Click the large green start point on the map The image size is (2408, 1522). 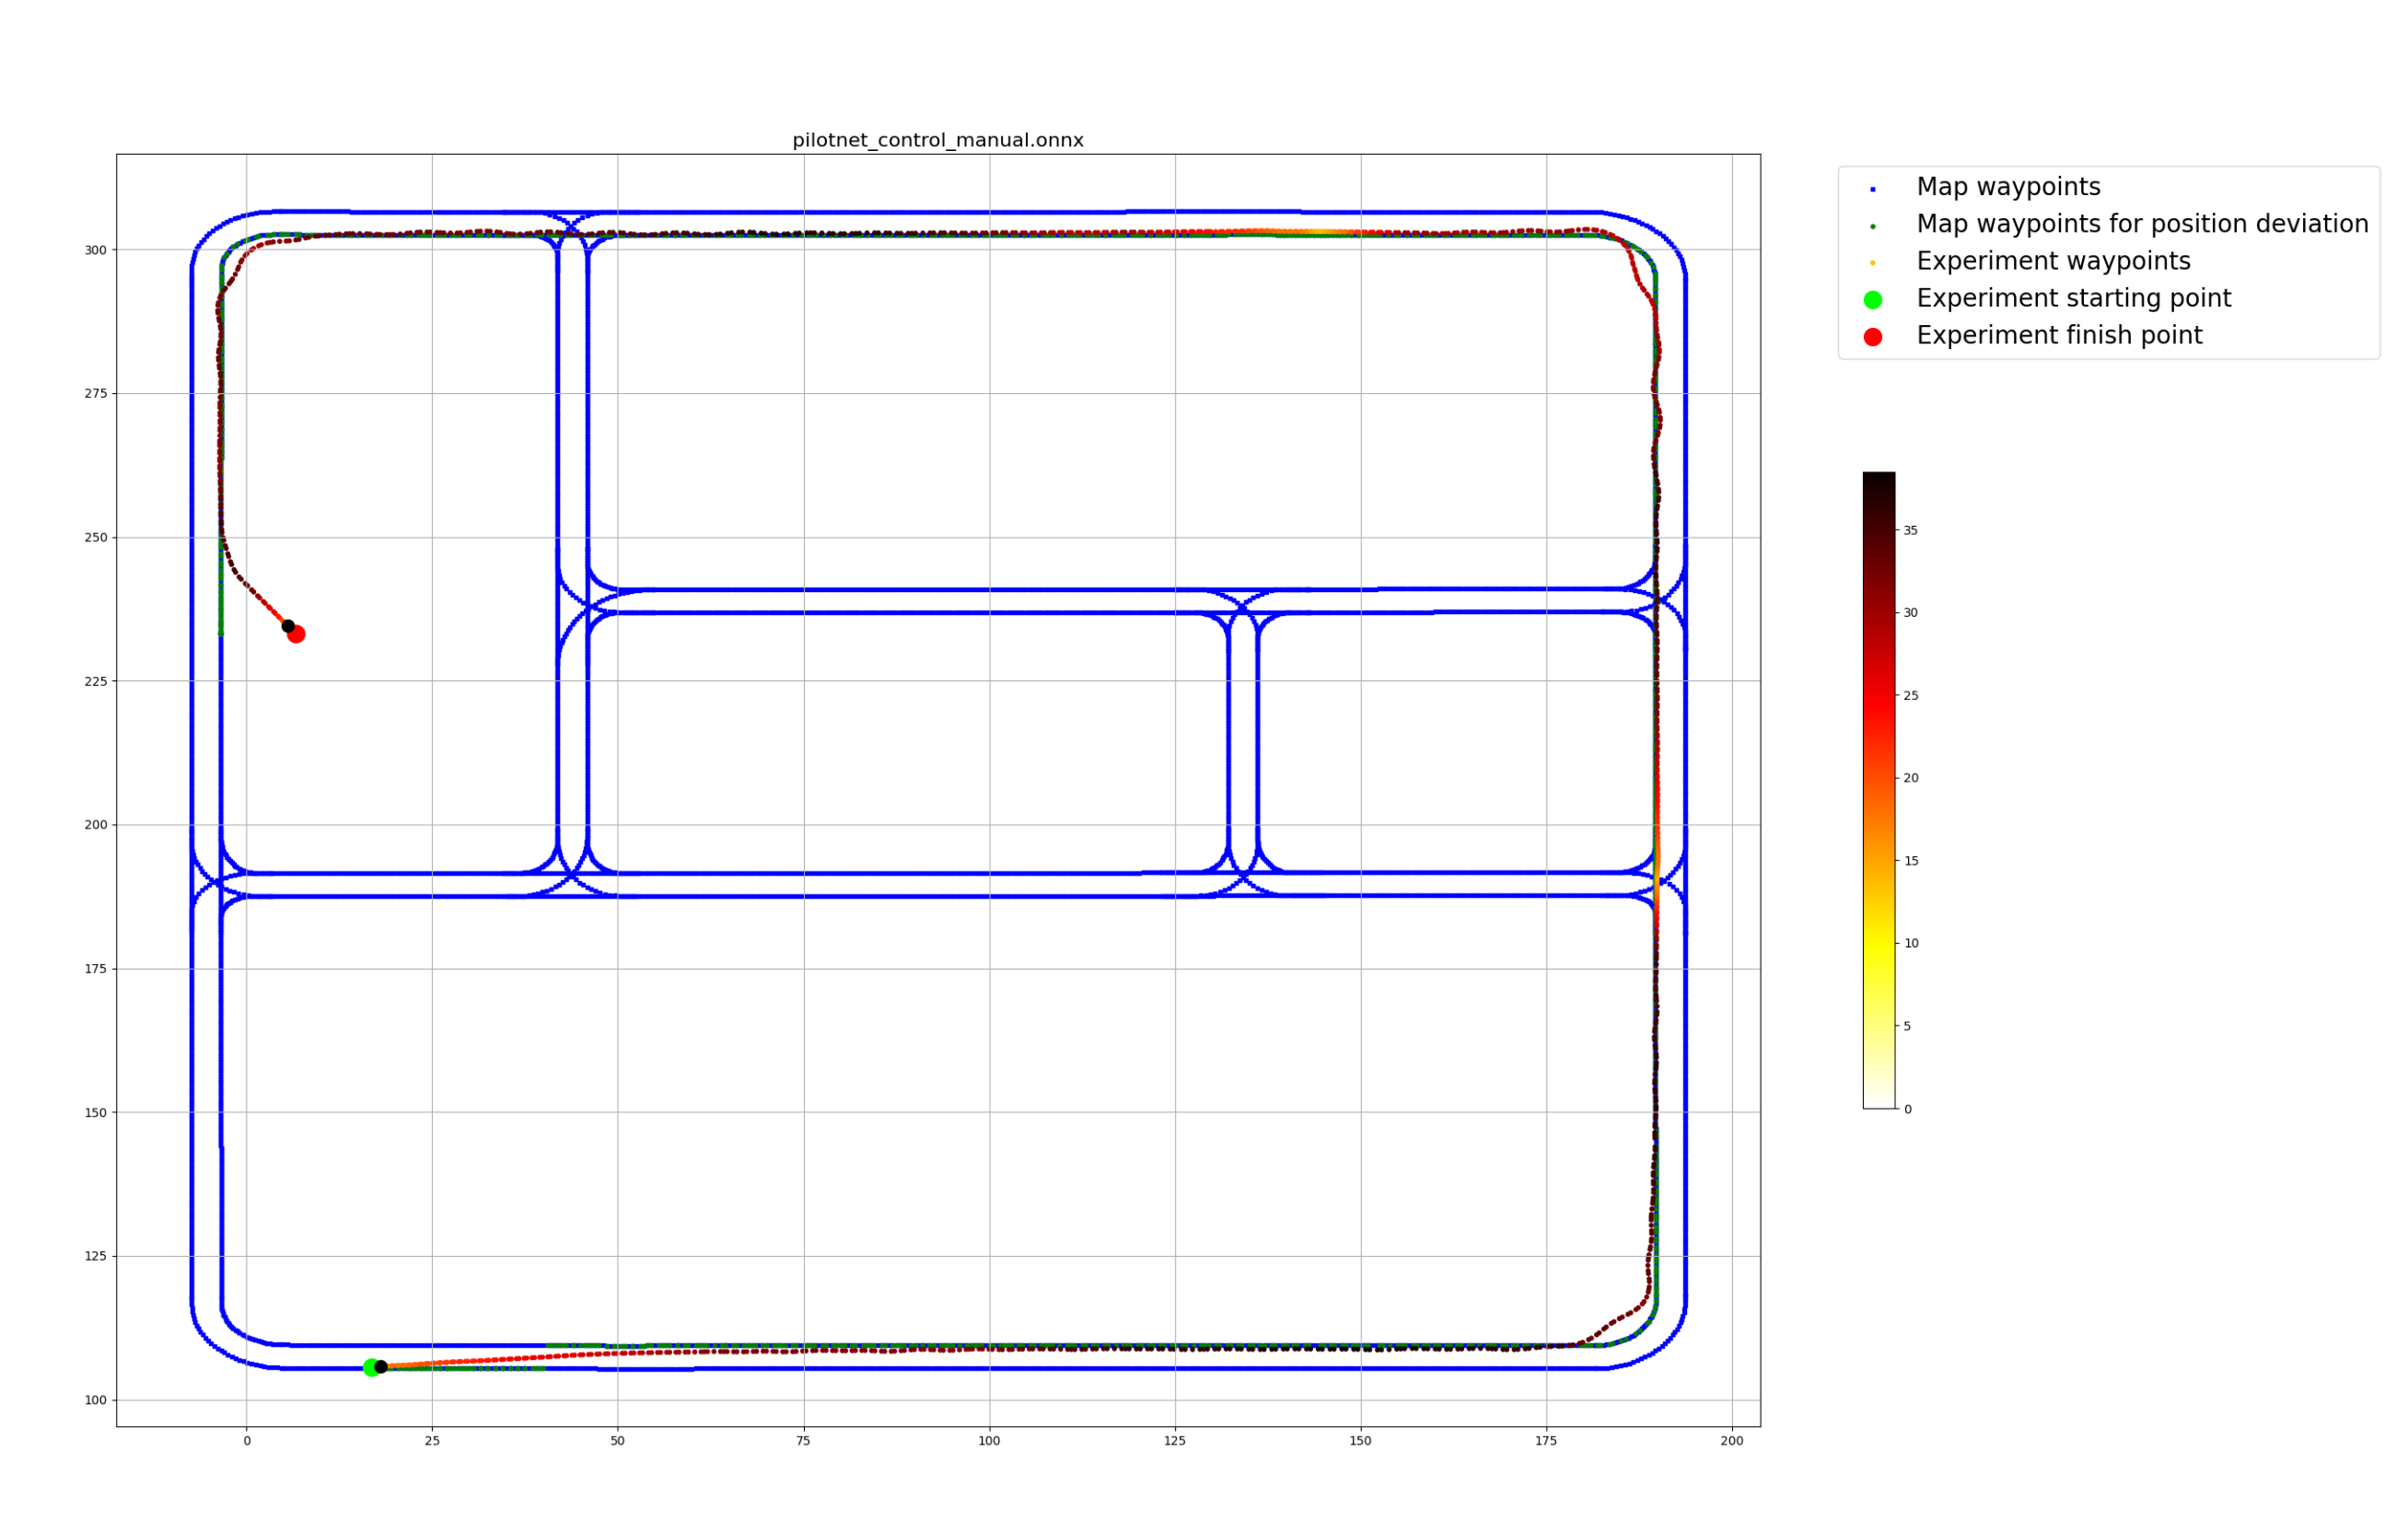point(371,1367)
